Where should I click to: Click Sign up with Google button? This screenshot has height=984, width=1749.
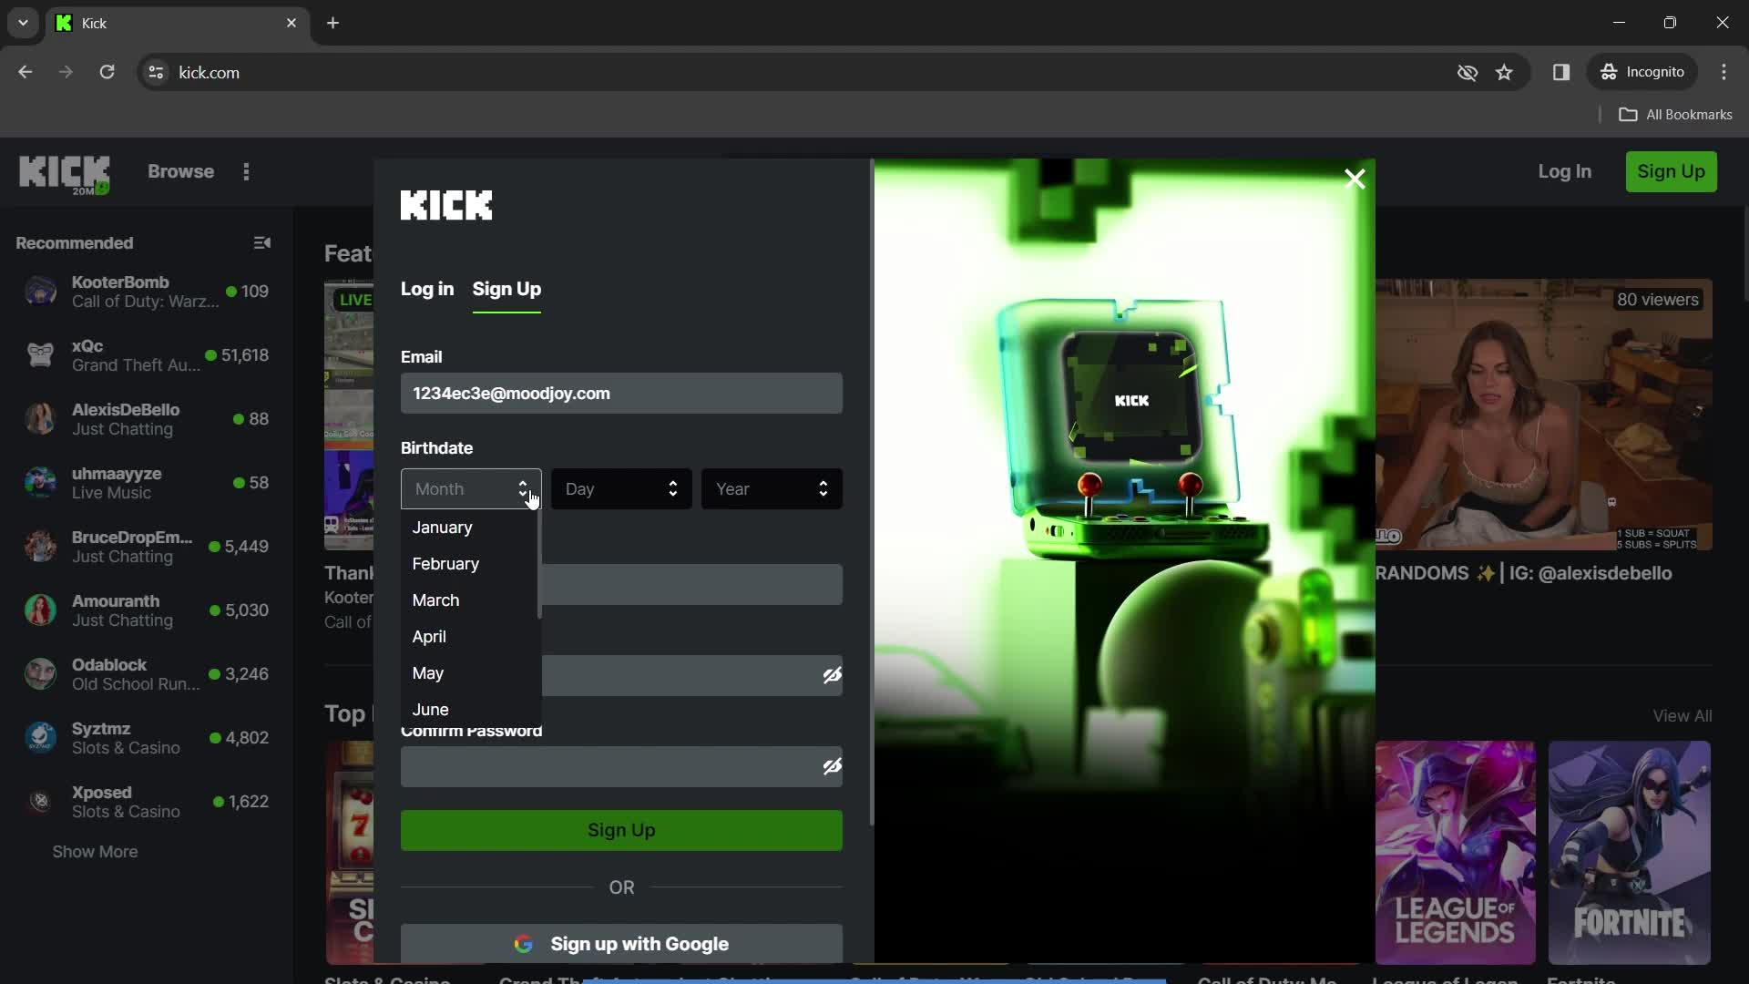coord(621,943)
